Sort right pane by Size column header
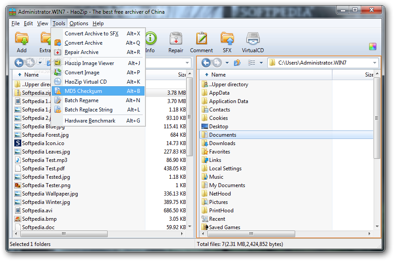The height and width of the screenshot is (261, 394). (x=353, y=75)
